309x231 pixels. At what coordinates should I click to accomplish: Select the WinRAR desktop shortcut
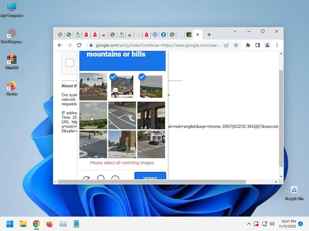click(x=12, y=62)
